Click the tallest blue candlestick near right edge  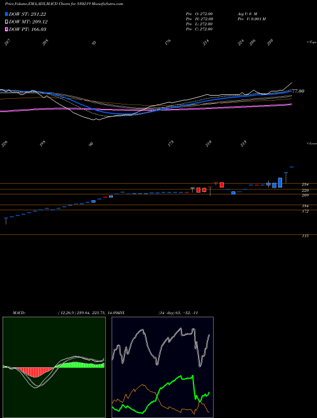(280, 182)
